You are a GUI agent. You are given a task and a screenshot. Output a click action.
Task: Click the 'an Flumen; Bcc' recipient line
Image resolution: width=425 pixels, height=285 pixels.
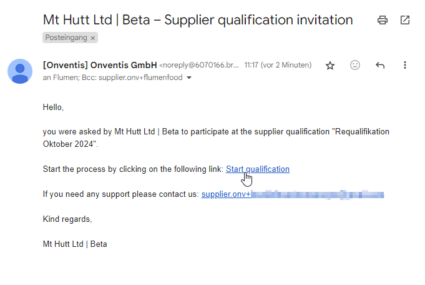112,78
